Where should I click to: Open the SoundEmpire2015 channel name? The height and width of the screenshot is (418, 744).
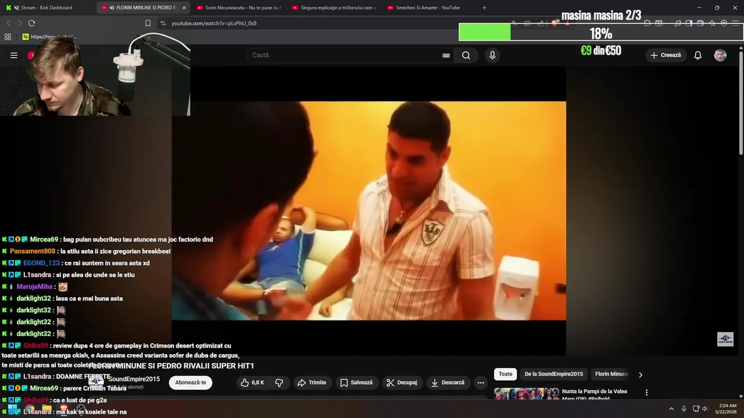tap(134, 379)
